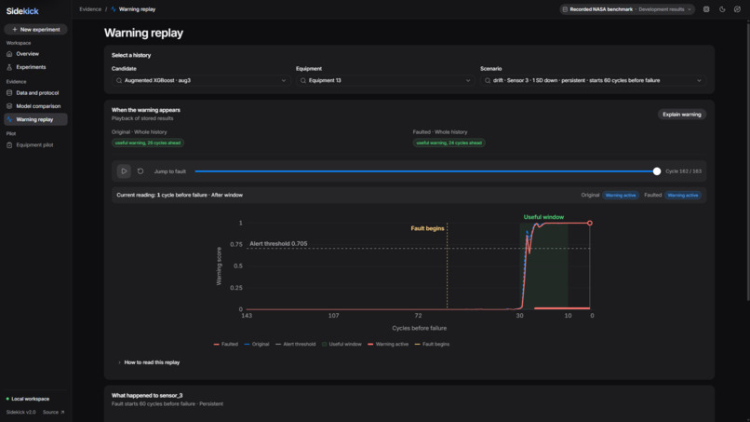This screenshot has width=750, height=422.
Task: Click the Alert threshold 0.705 chart label
Action: [278, 244]
